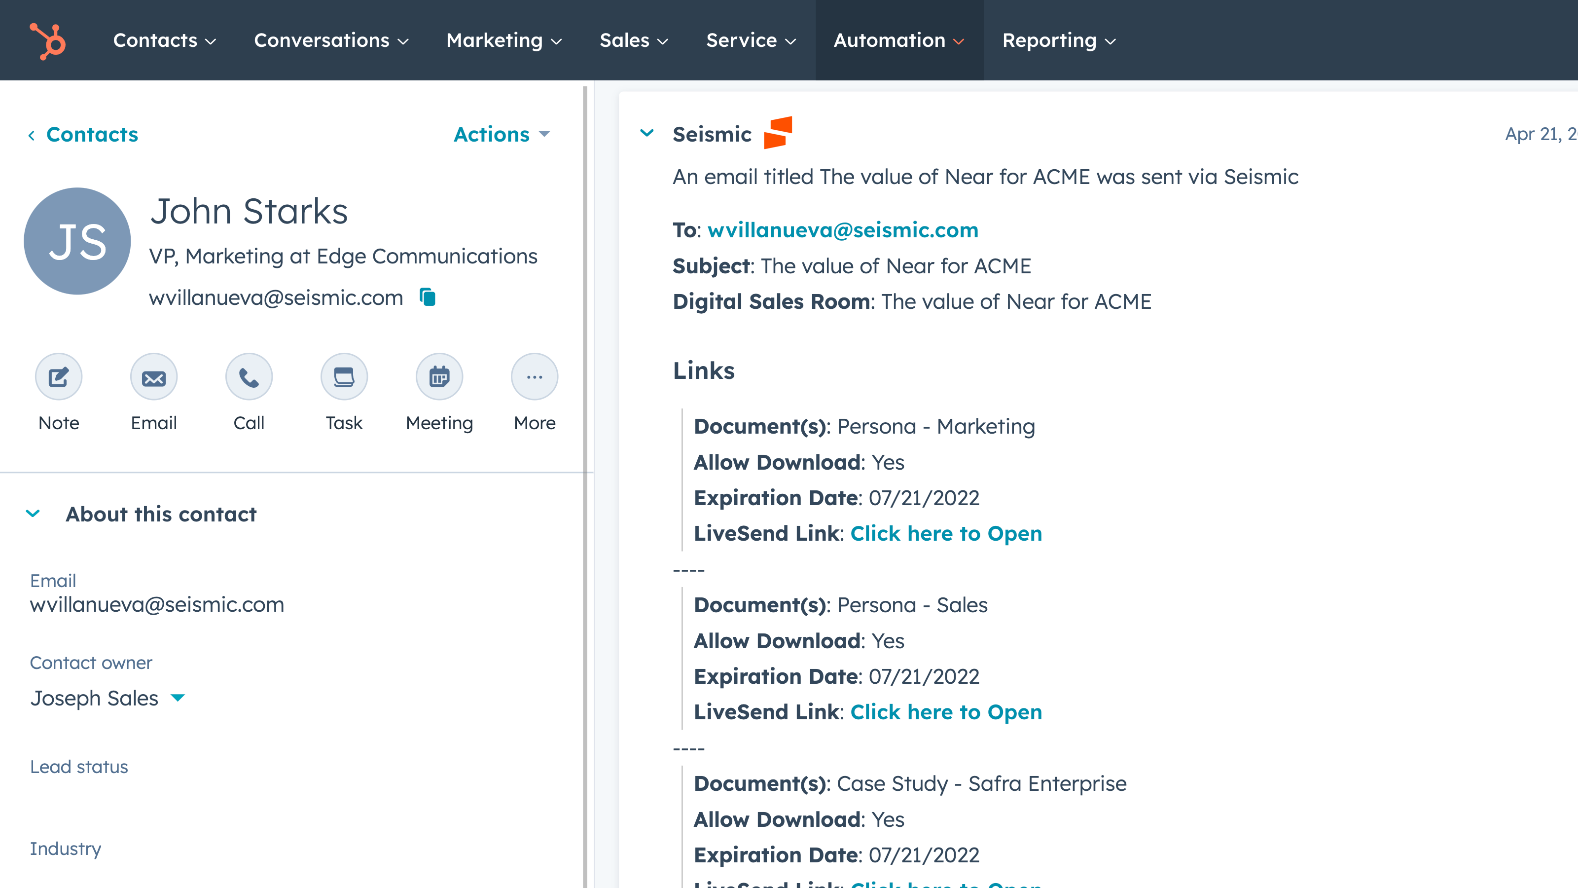Click the Call phone icon button

[249, 376]
